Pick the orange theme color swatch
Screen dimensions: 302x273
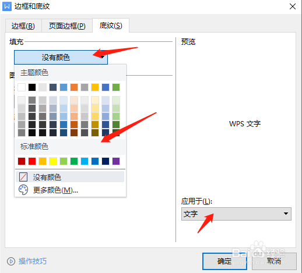(74, 87)
